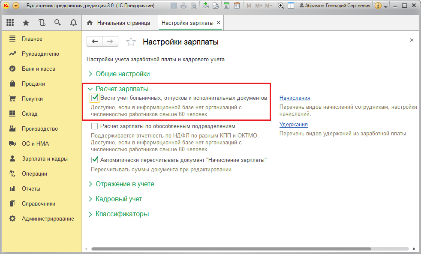Click user Абрамов Геннадий Сергеевич
Screen dimensions: 421x254
point(335,6)
